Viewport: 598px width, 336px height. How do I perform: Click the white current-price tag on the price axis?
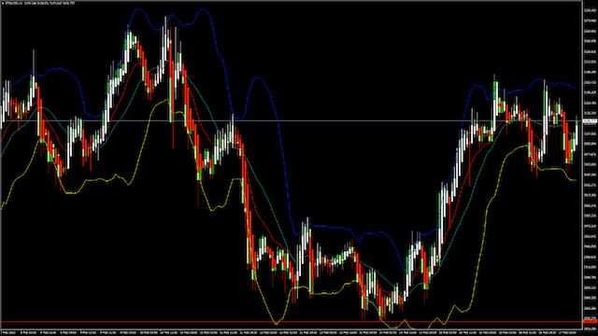(x=590, y=121)
